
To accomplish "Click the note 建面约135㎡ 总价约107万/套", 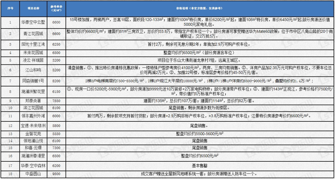I will pyautogui.click(x=199, y=101).
